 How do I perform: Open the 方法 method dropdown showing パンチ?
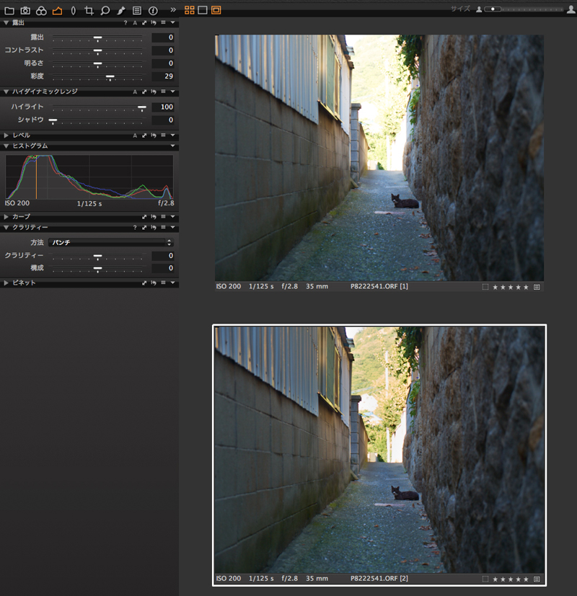[x=110, y=243]
